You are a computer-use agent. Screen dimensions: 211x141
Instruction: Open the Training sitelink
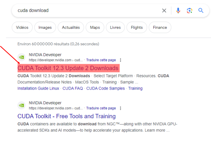tap(135, 88)
